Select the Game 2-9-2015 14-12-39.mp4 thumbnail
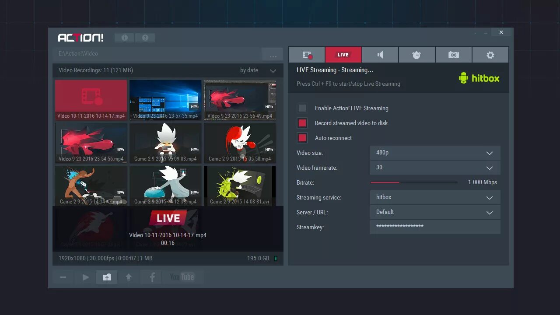 [x=165, y=185]
